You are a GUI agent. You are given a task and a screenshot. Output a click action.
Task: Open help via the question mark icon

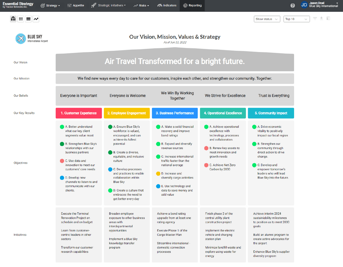point(293,5)
